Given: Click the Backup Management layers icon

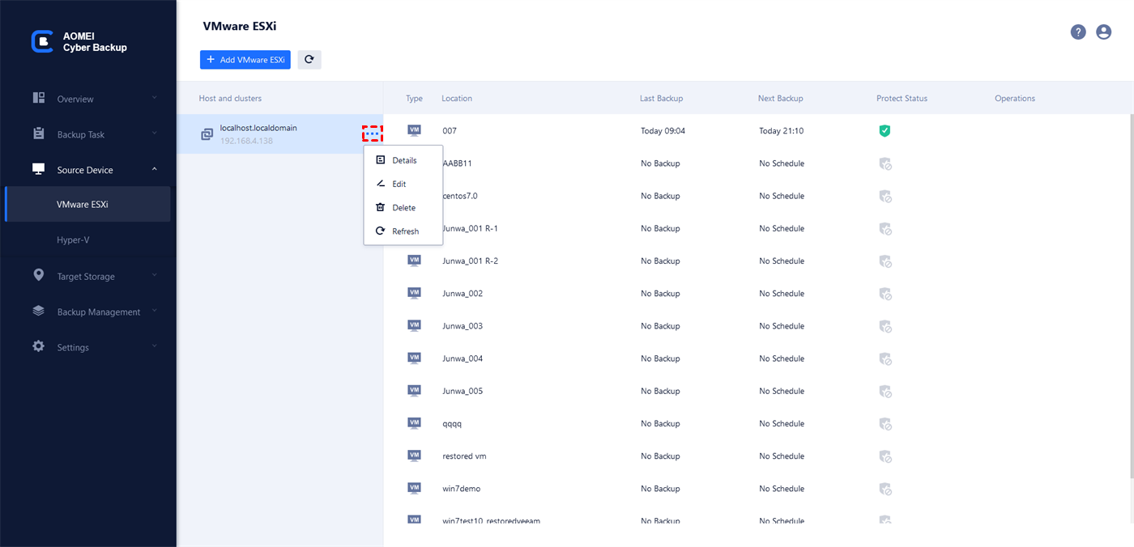Looking at the screenshot, I should click(x=39, y=311).
